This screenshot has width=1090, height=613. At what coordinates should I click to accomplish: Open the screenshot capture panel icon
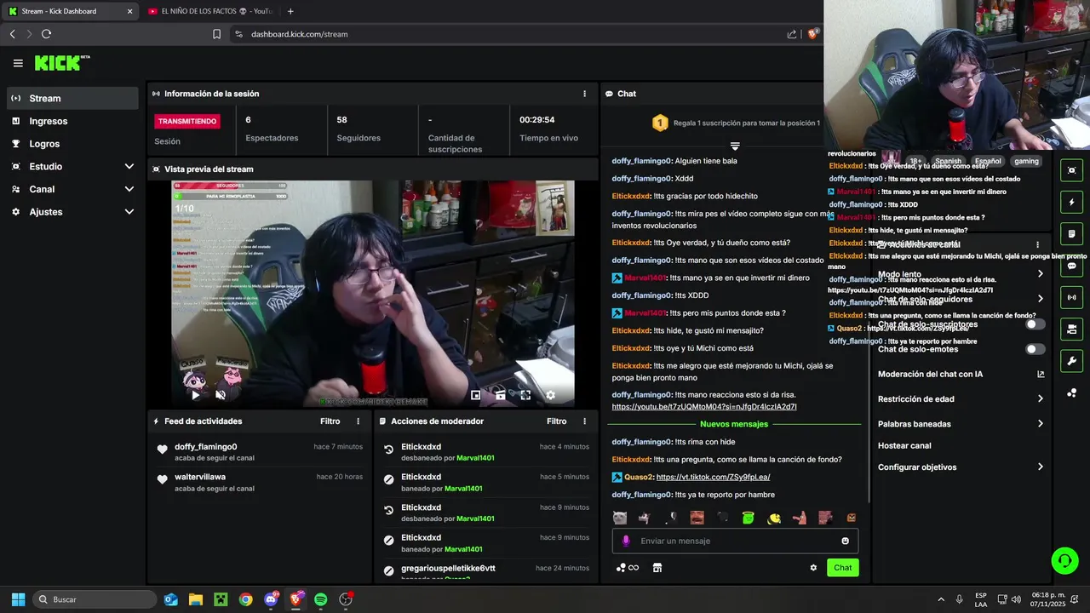pyautogui.click(x=1071, y=170)
